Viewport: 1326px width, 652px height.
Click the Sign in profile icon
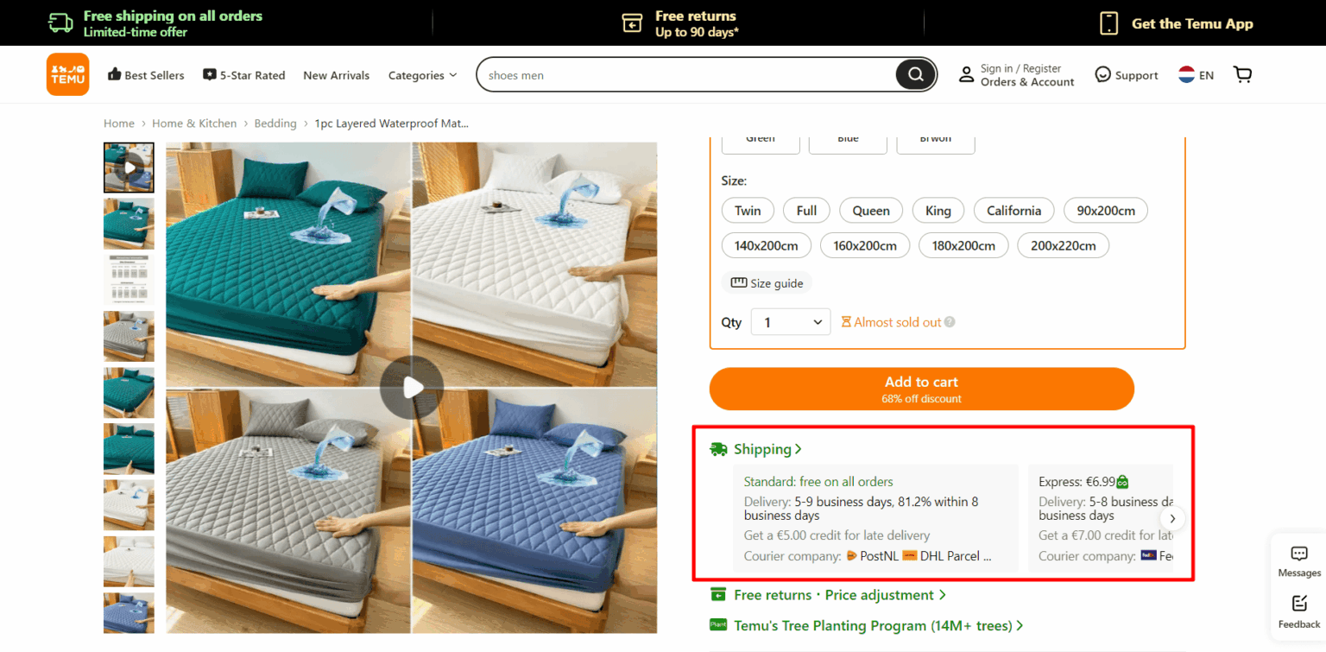tap(966, 75)
